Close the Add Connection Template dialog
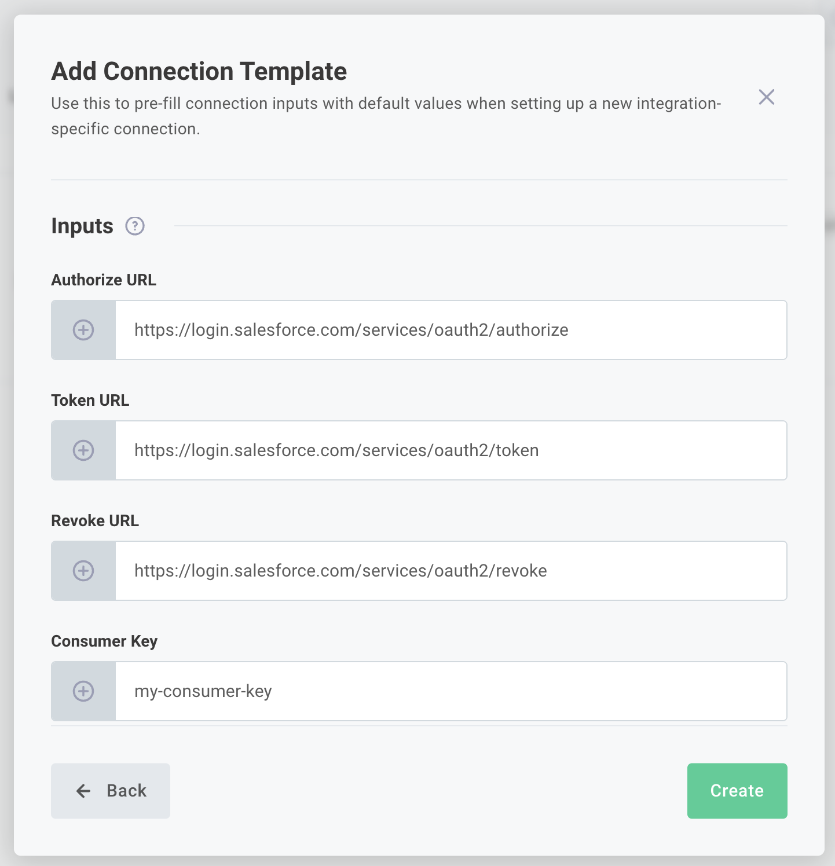Screen dimensions: 835x866 [766, 97]
